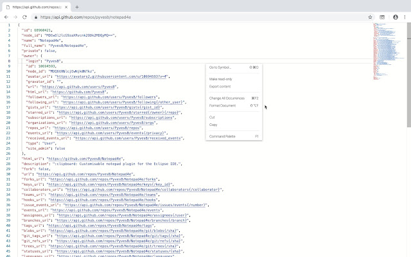Click the "login": "PyvesB" line
411x257 pixels.
point(44,61)
